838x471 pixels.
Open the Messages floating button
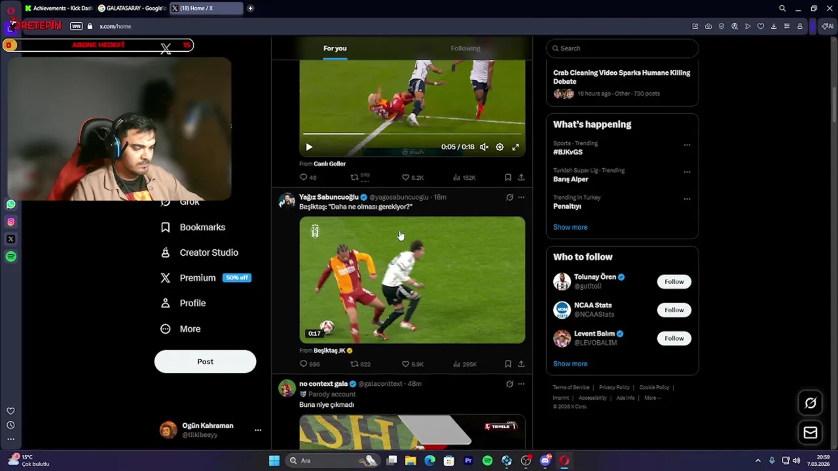tap(811, 433)
